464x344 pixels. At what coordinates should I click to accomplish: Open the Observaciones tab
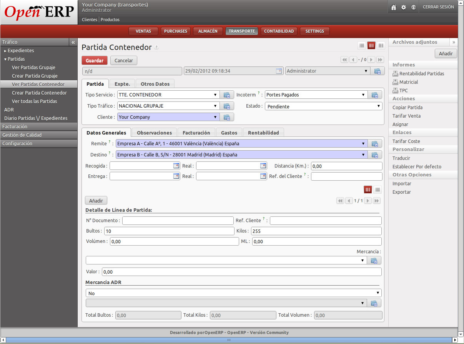(155, 133)
